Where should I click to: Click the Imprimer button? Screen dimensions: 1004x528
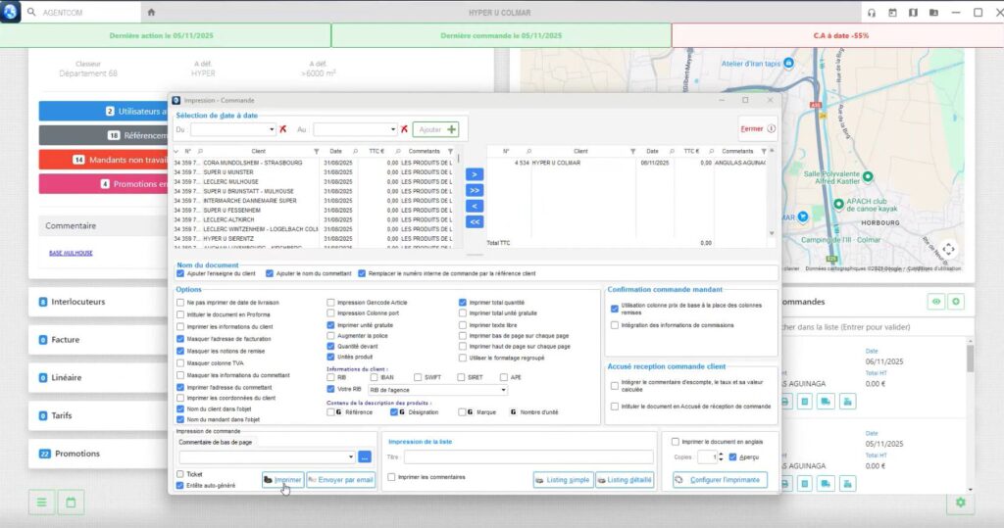point(283,479)
